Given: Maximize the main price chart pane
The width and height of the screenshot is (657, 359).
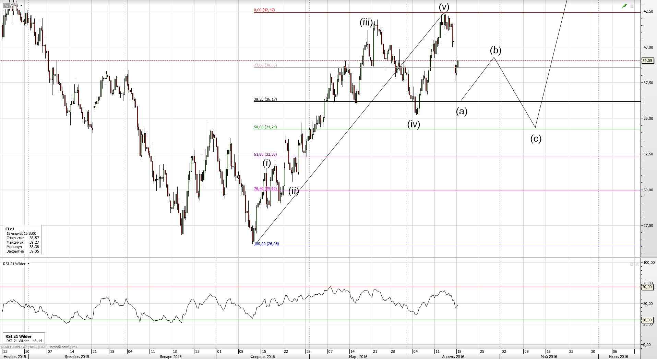Looking at the screenshot, I should (x=632, y=6).
